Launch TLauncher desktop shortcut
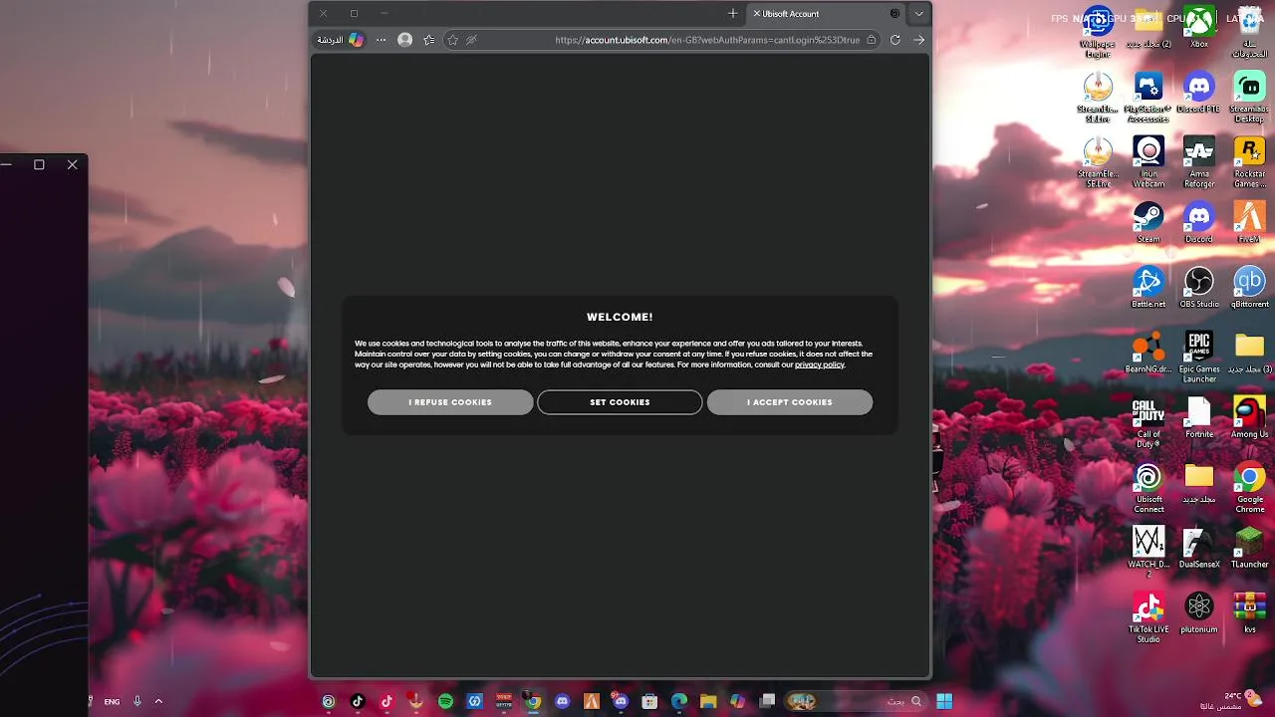Viewport: 1275px width, 717px height. pyautogui.click(x=1249, y=548)
